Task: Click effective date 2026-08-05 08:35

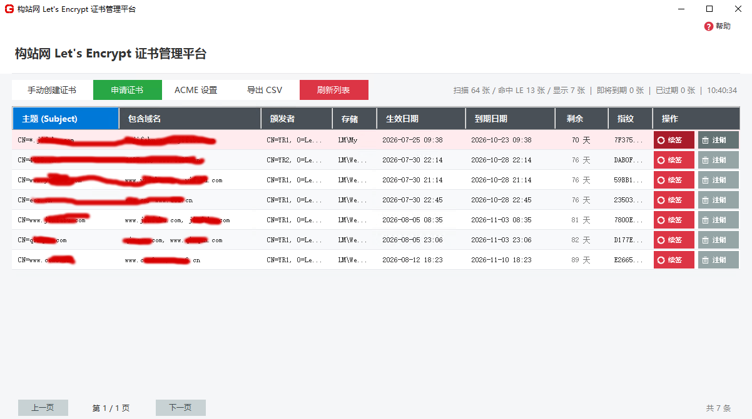Action: pos(412,220)
